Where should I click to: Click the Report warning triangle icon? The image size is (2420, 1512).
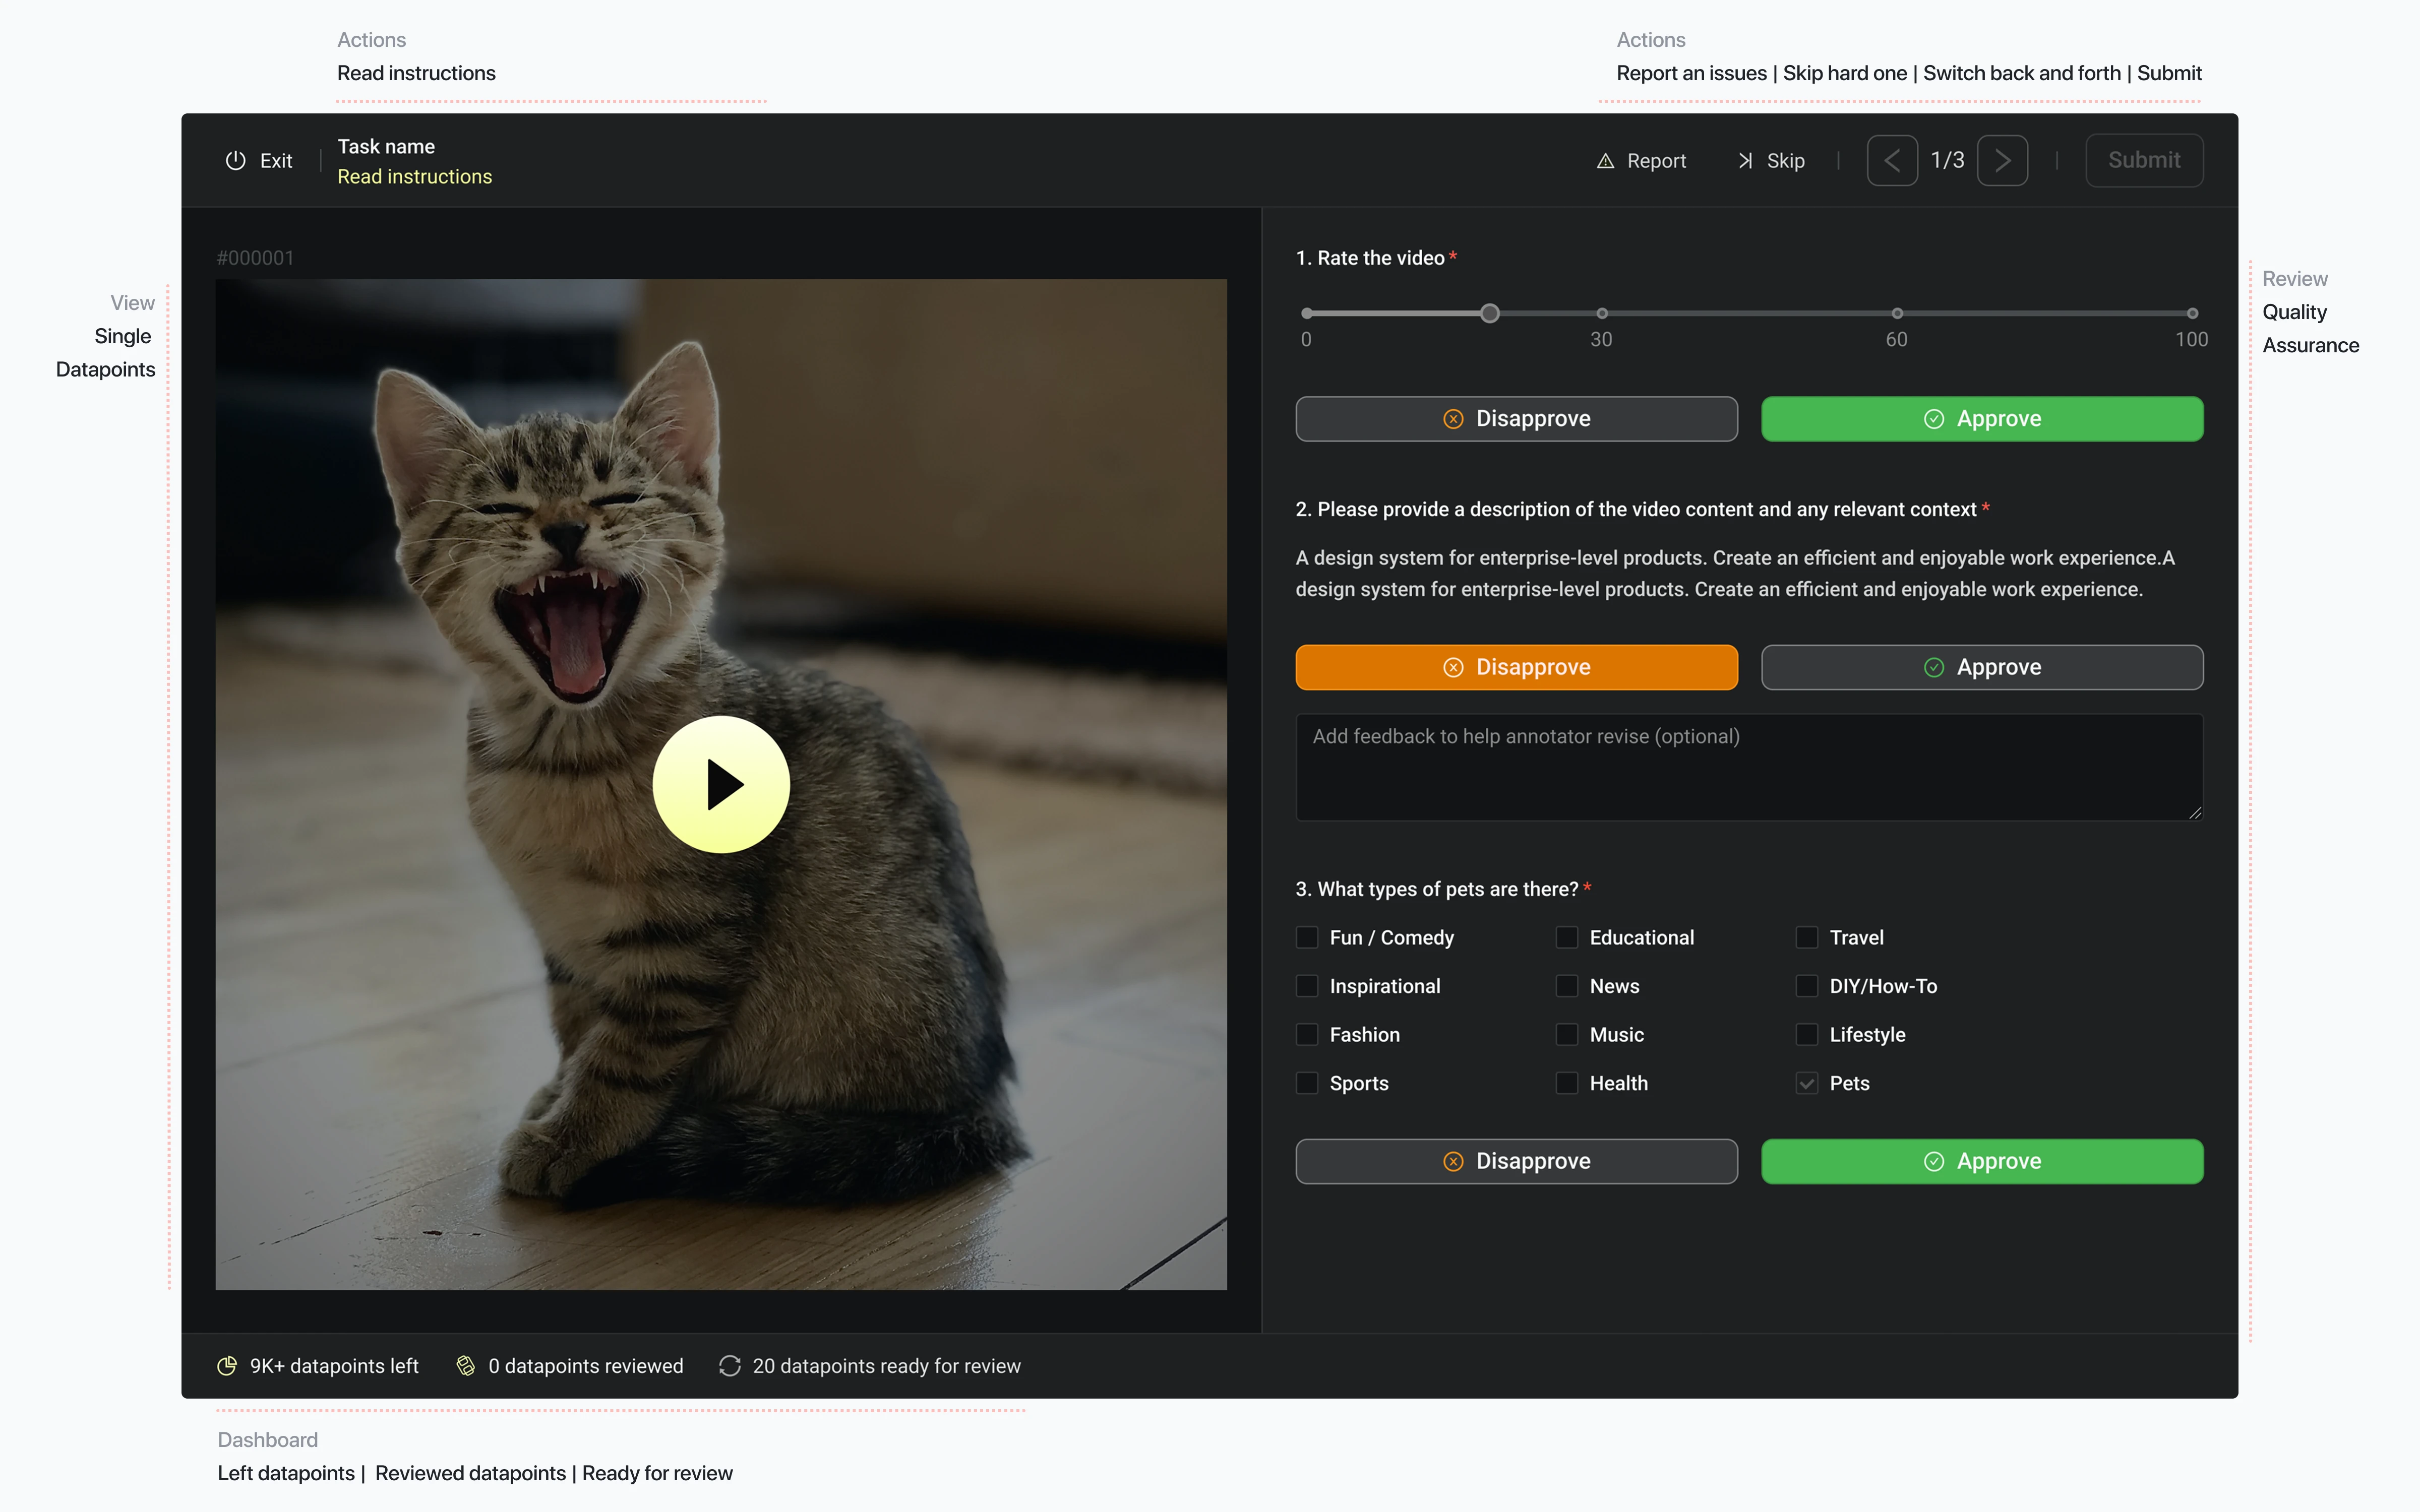point(1605,161)
